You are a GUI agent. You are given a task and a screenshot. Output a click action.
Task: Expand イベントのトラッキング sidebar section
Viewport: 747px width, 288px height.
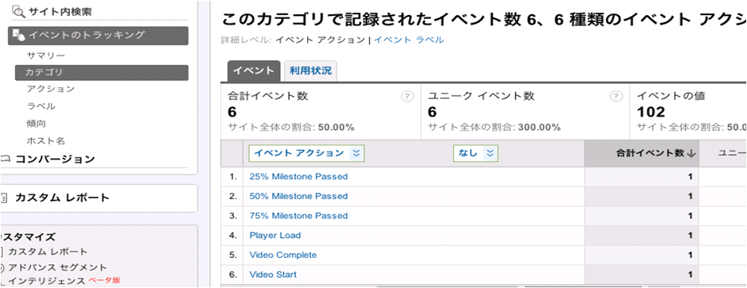tap(98, 35)
